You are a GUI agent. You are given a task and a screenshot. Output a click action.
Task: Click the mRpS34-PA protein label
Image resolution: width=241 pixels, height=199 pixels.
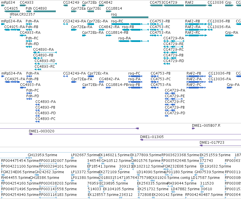(x=12, y=73)
